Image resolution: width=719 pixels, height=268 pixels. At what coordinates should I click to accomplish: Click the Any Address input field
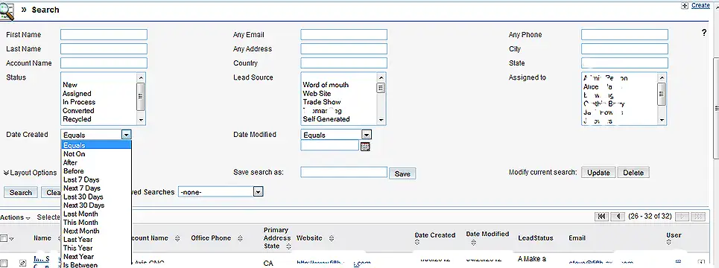pyautogui.click(x=344, y=49)
